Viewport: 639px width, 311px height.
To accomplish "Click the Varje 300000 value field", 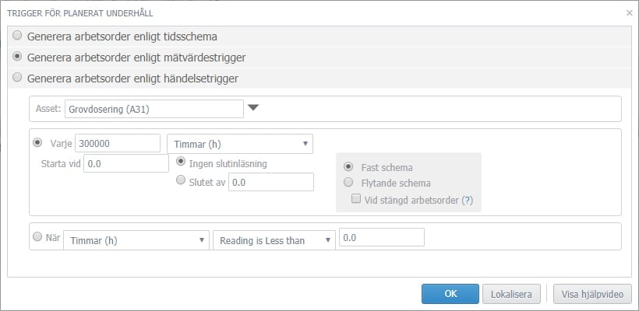I will 117,144.
